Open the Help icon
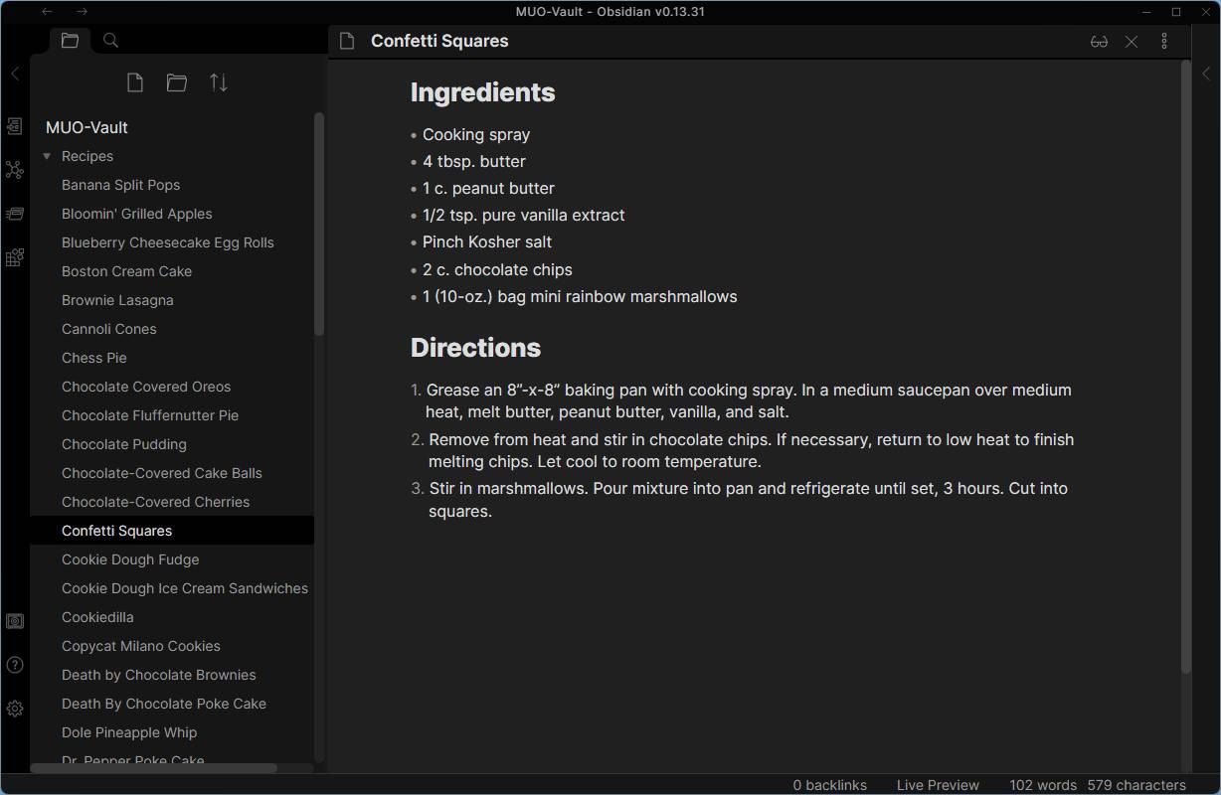 pyautogui.click(x=15, y=665)
